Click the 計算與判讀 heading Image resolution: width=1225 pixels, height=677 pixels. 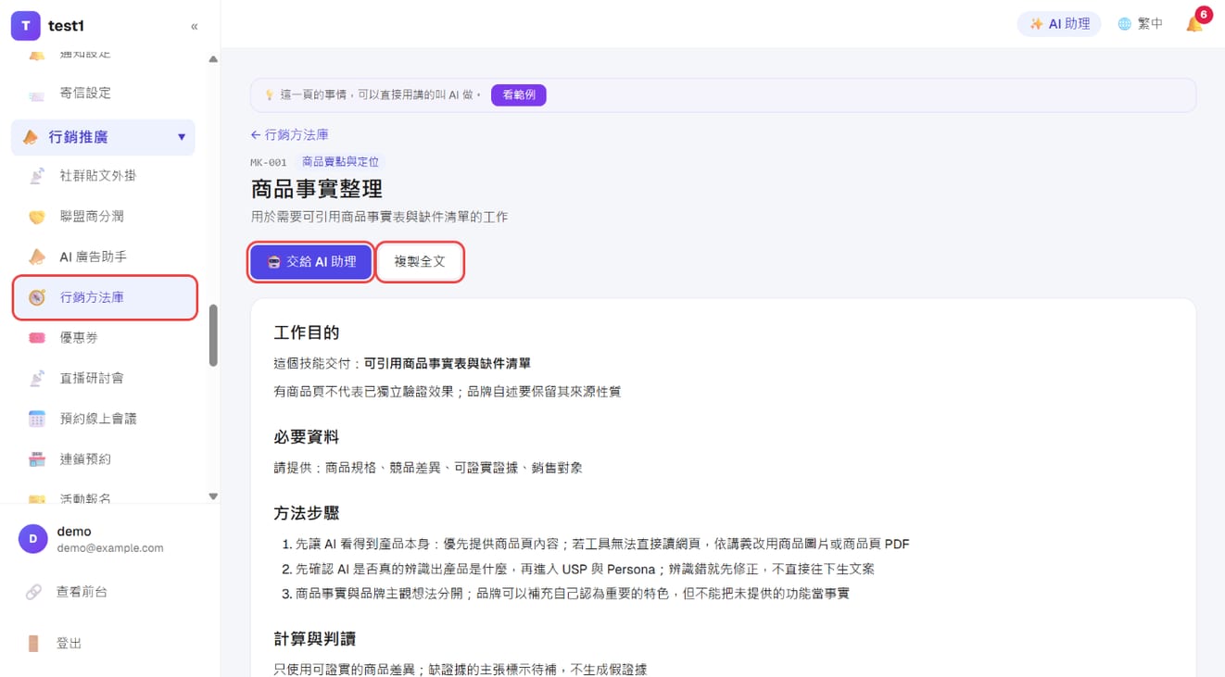315,639
